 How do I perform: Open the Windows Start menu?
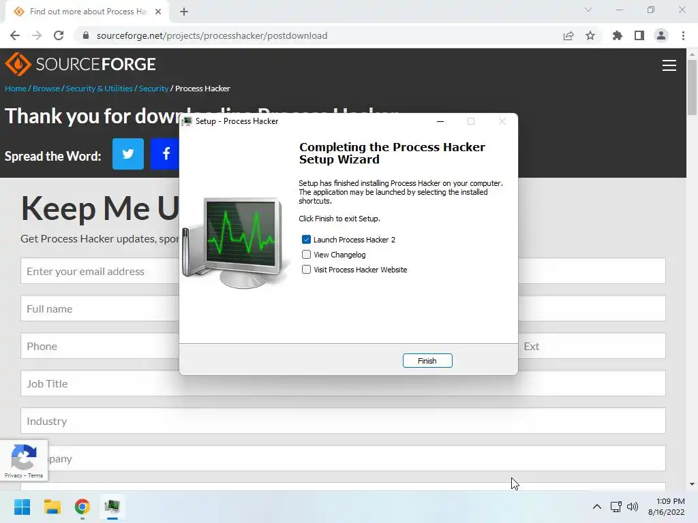click(x=22, y=507)
